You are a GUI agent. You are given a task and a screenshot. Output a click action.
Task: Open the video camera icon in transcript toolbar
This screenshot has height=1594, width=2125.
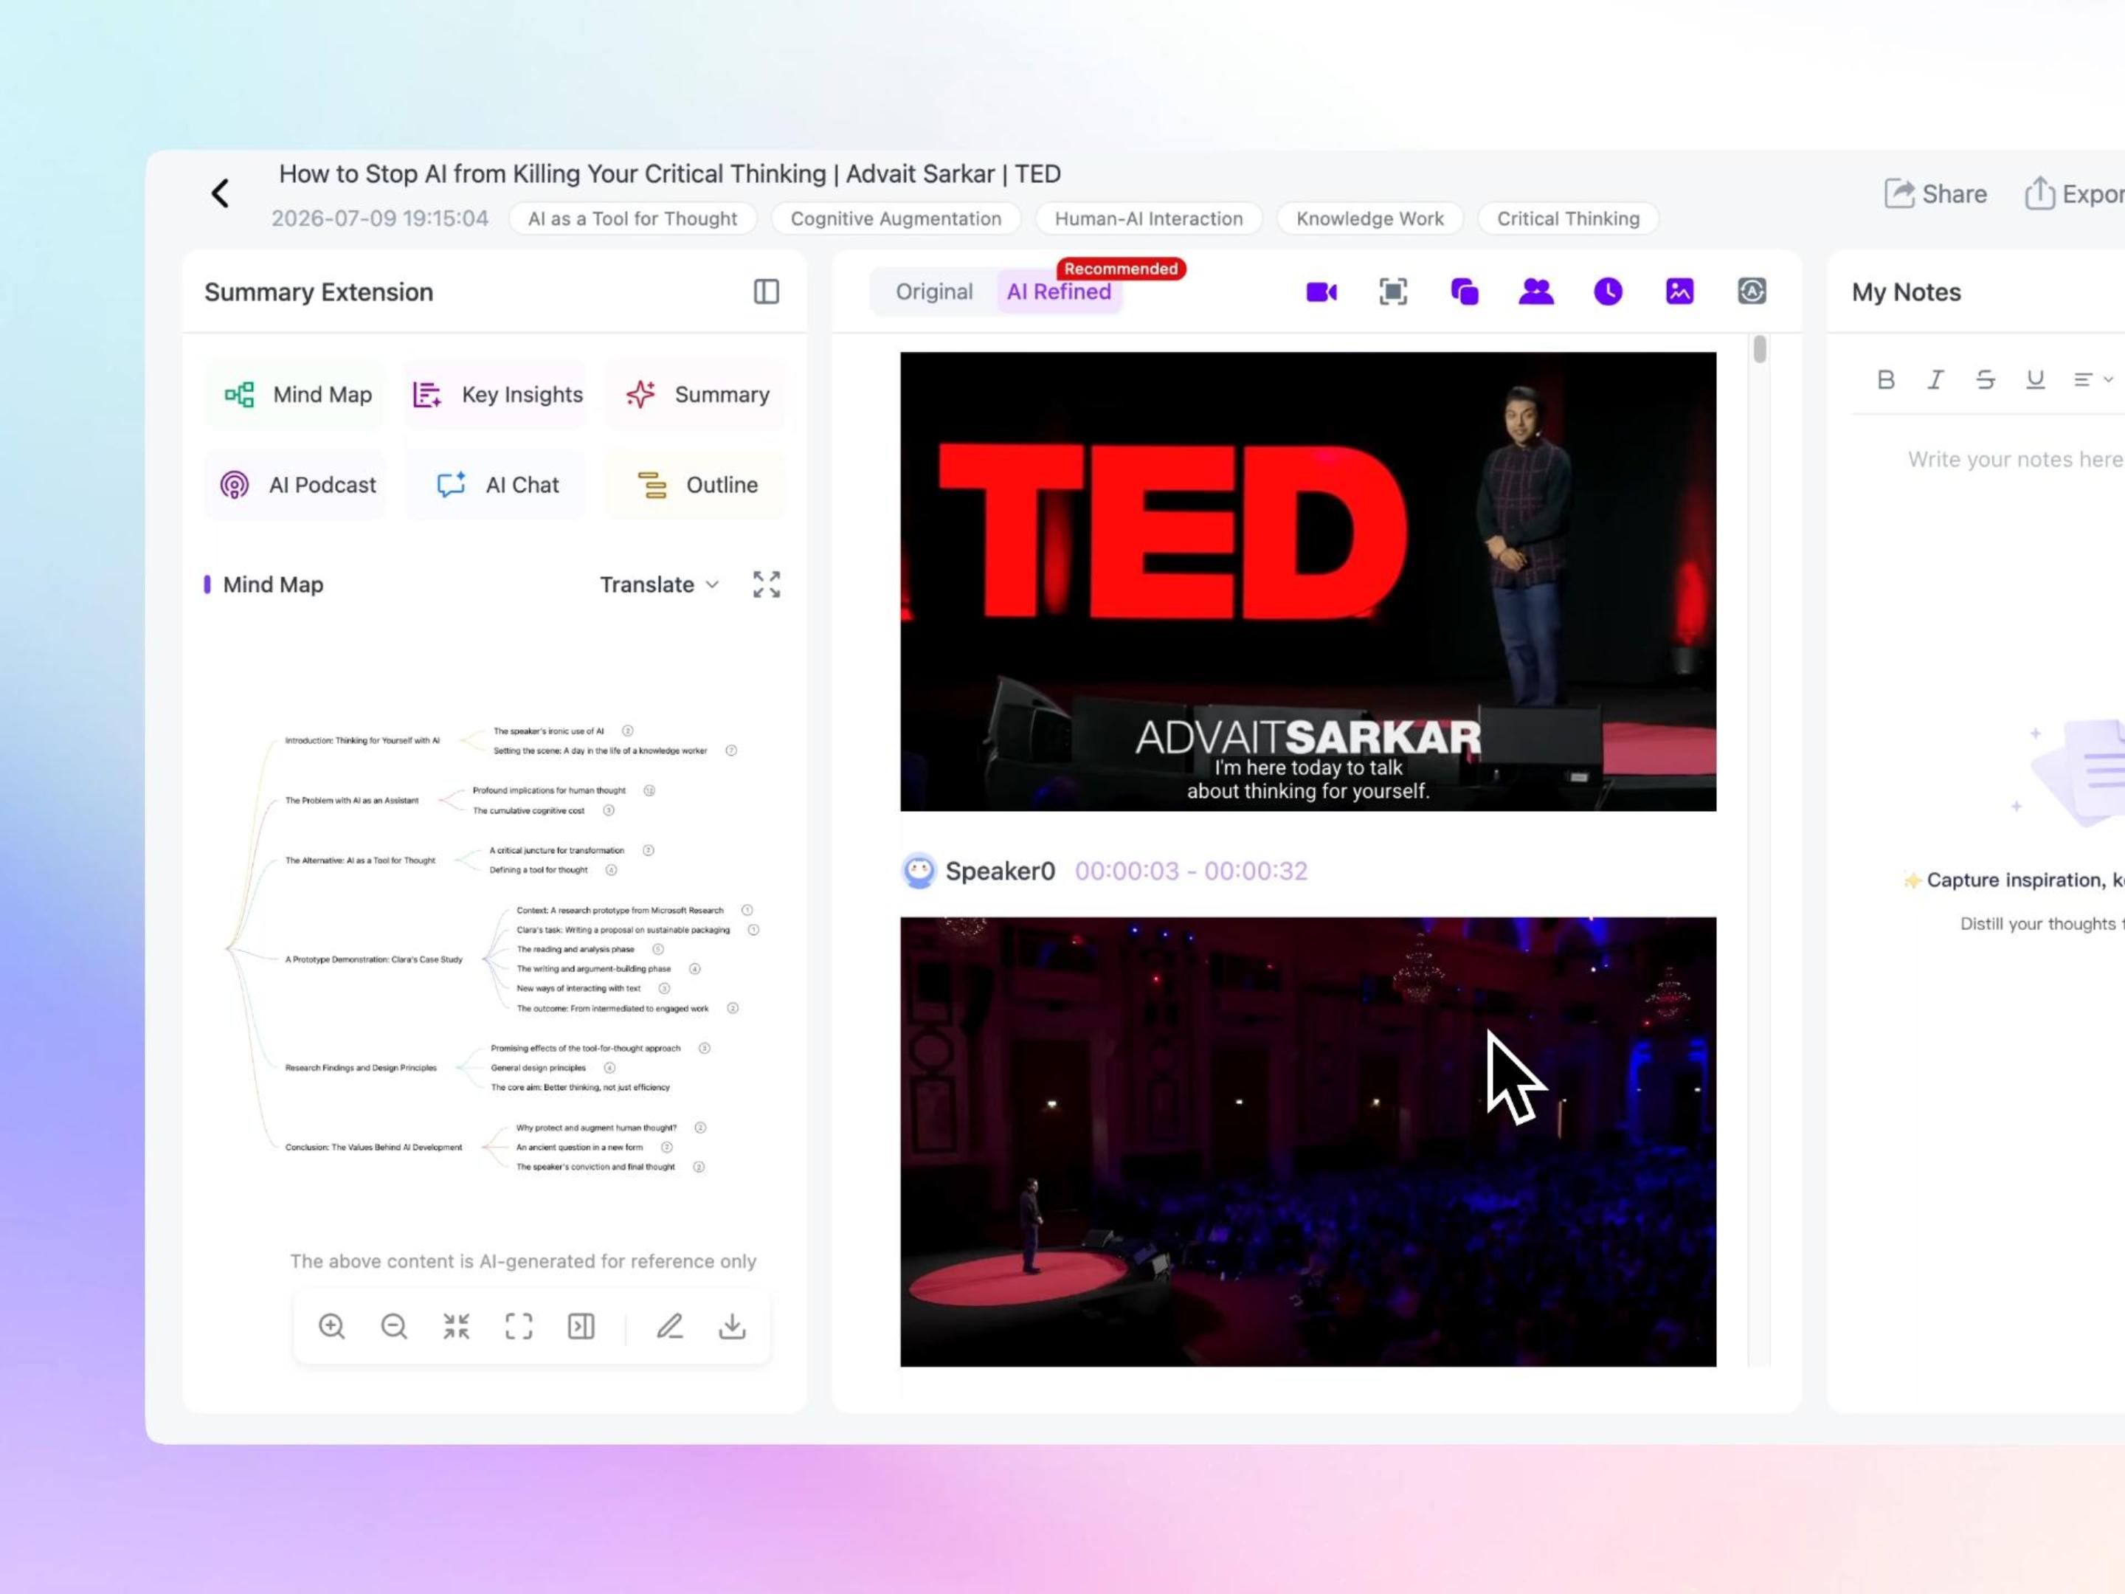(x=1321, y=291)
